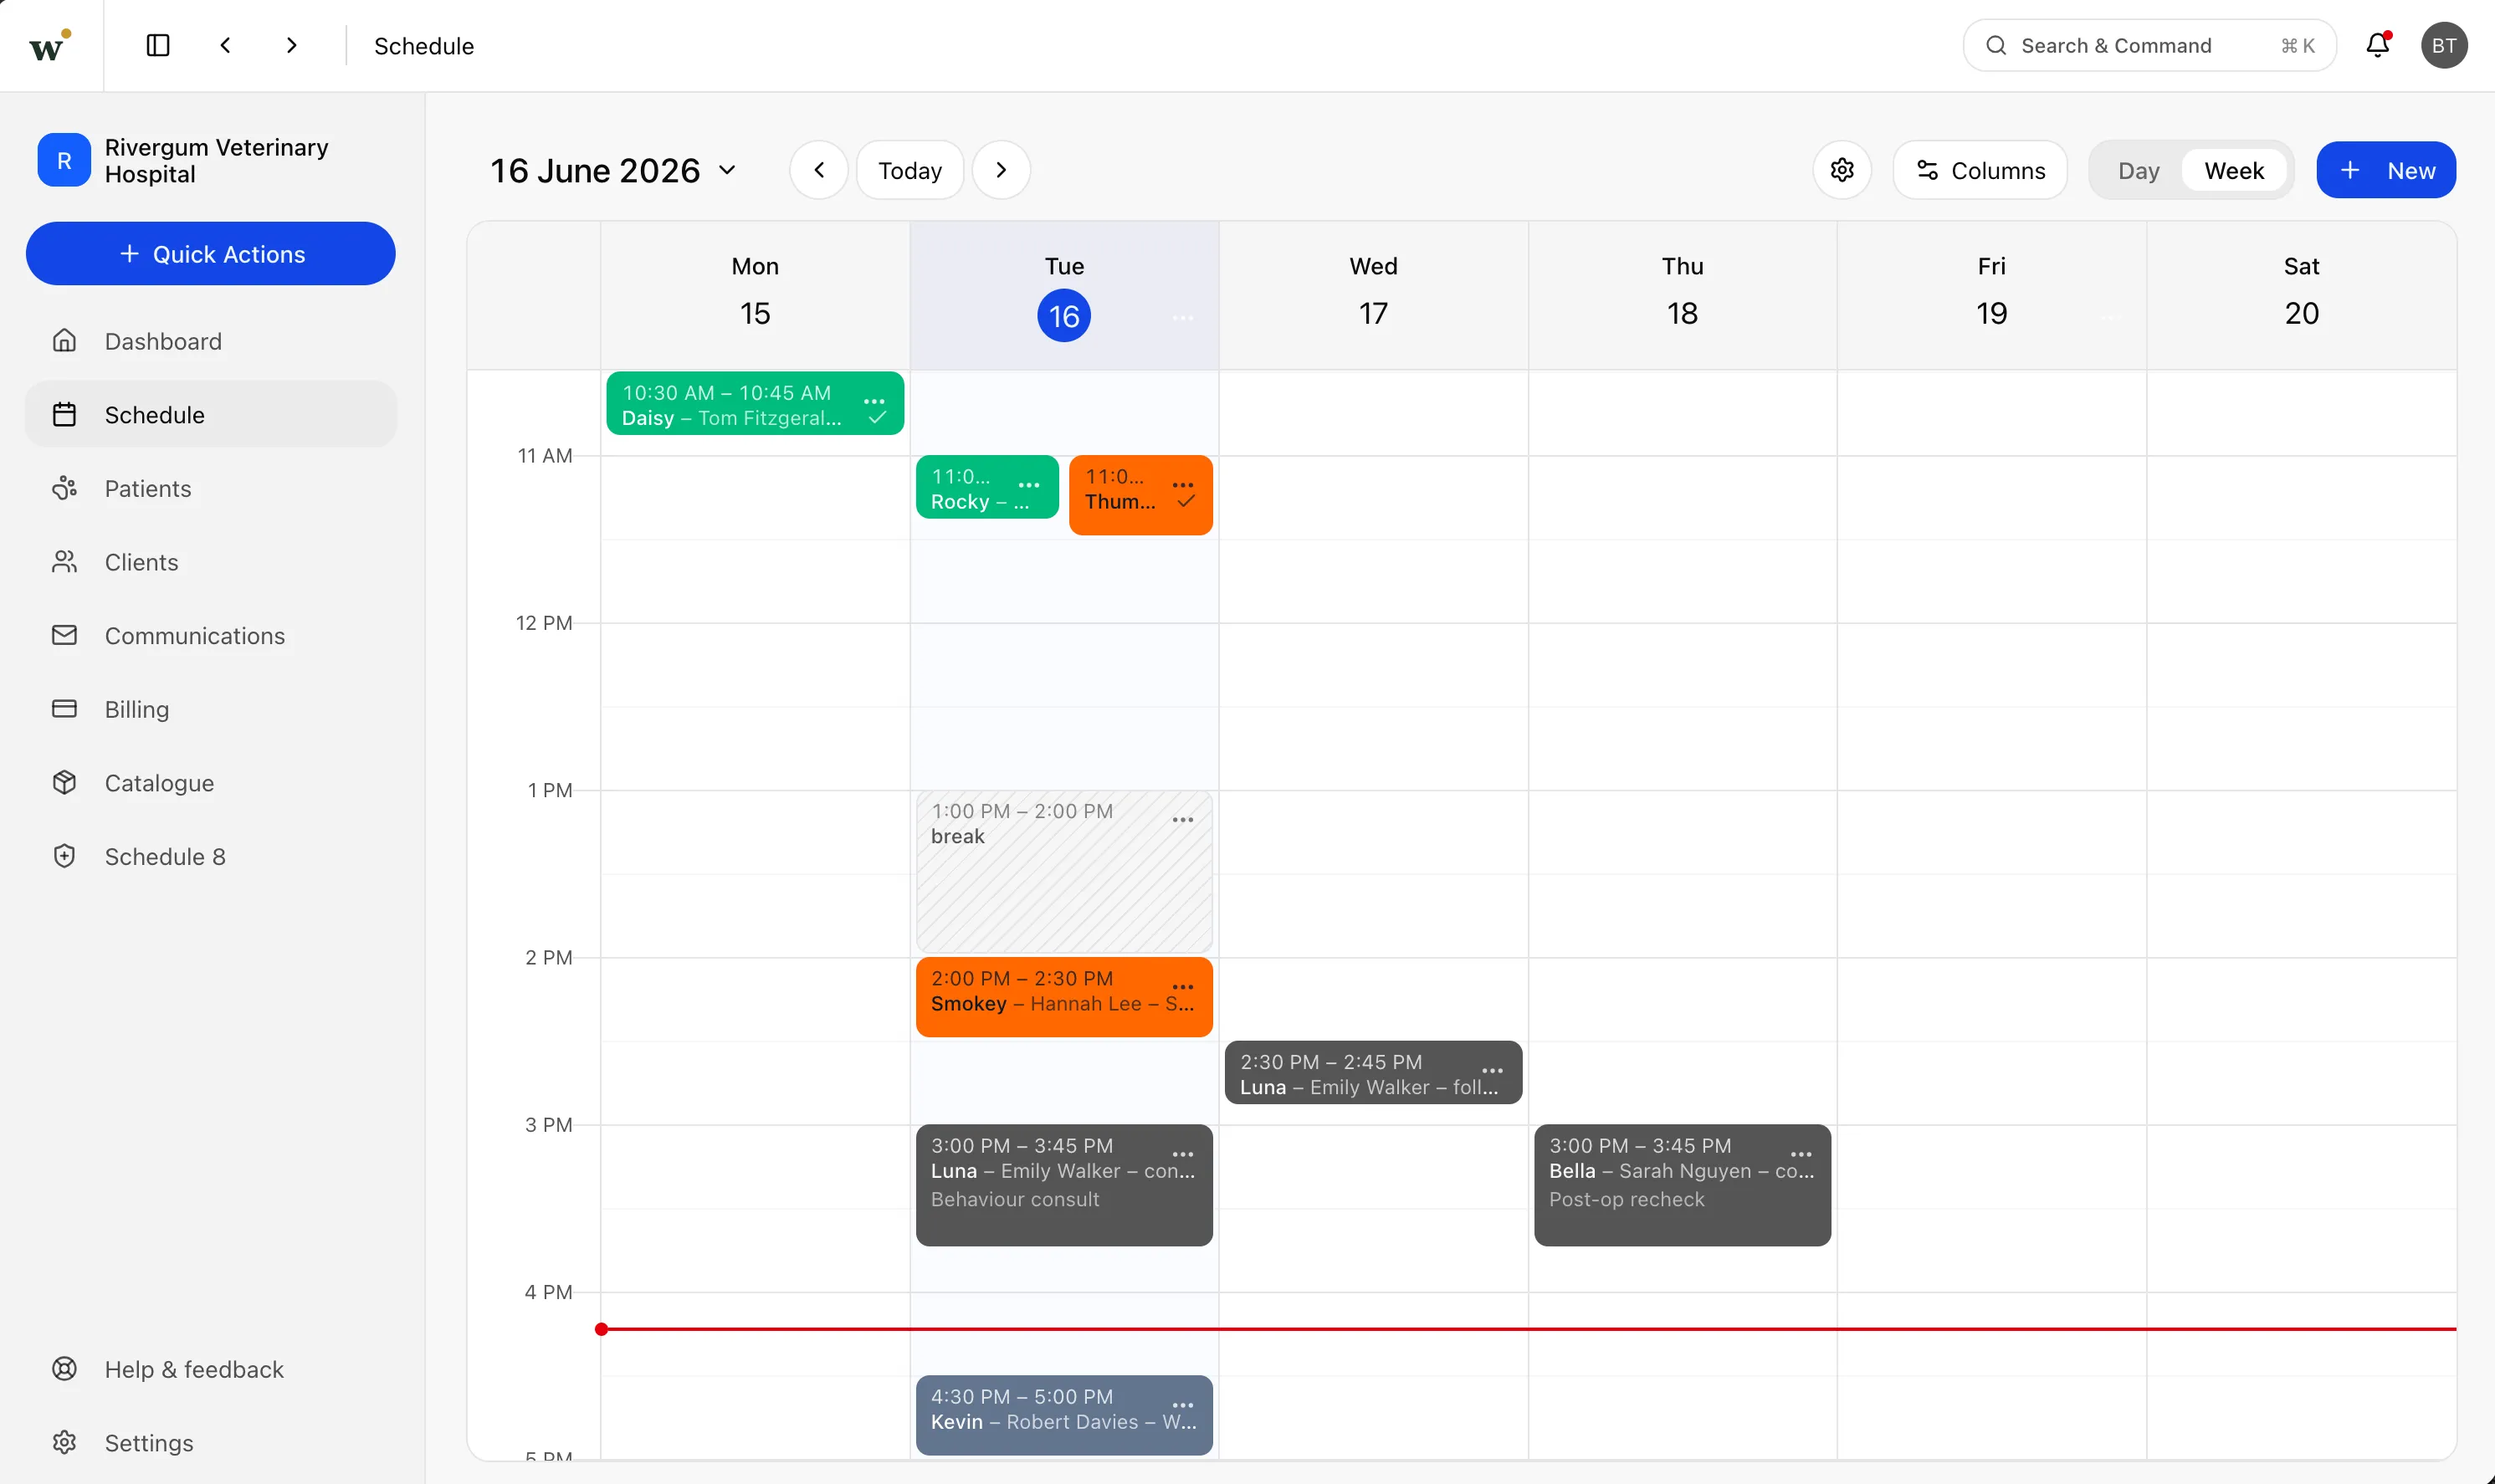This screenshot has height=1484, width=2495.
Task: Open Settings in sidebar
Action: [211, 1442]
